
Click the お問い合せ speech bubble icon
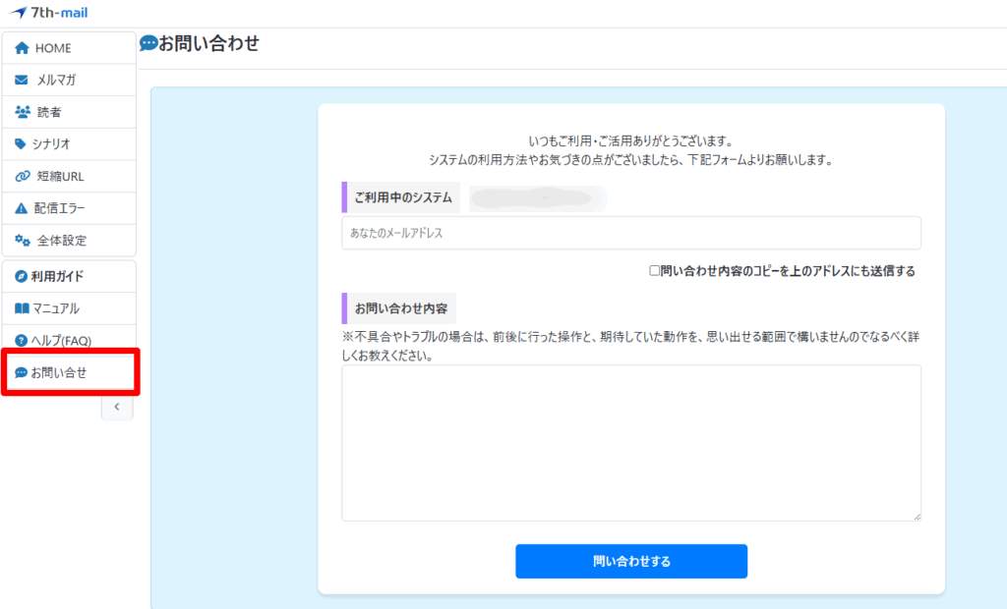pyautogui.click(x=22, y=373)
